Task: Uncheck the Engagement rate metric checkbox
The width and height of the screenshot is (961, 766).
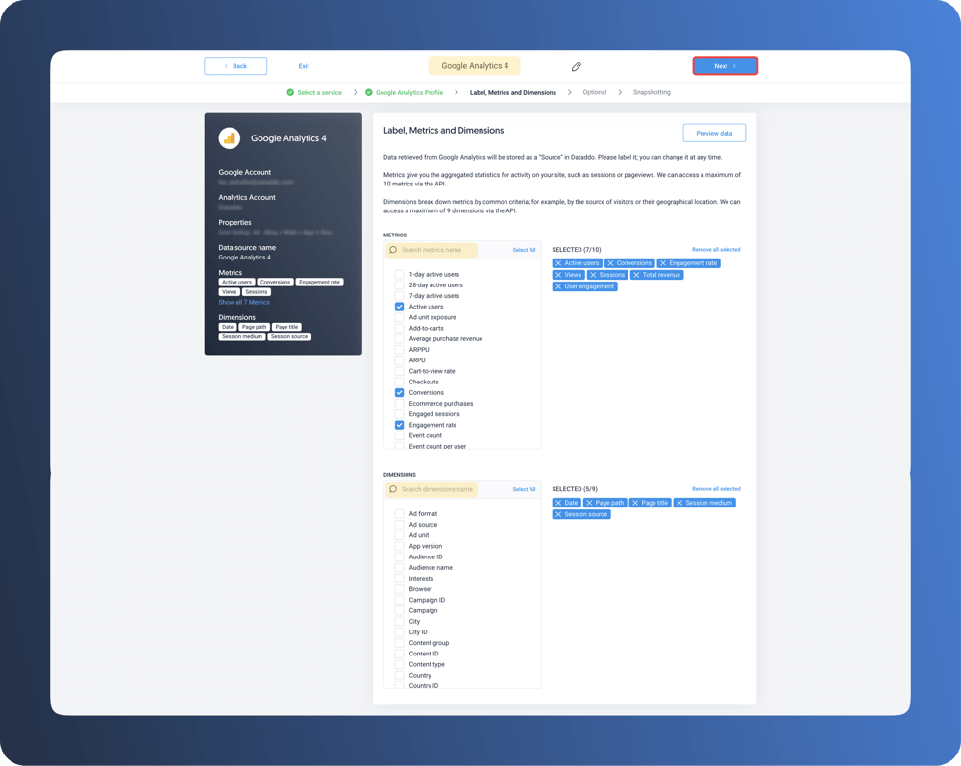Action: coord(399,425)
